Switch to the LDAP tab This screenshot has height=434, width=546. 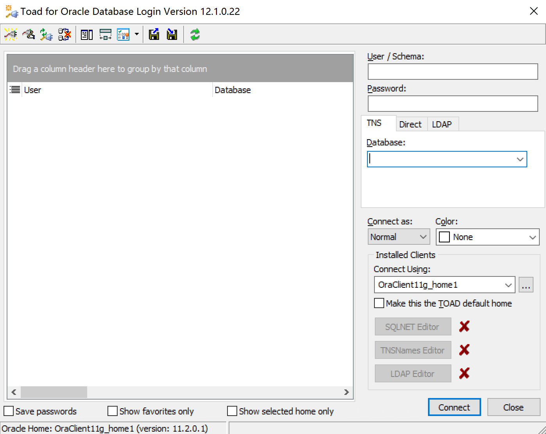[442, 124]
